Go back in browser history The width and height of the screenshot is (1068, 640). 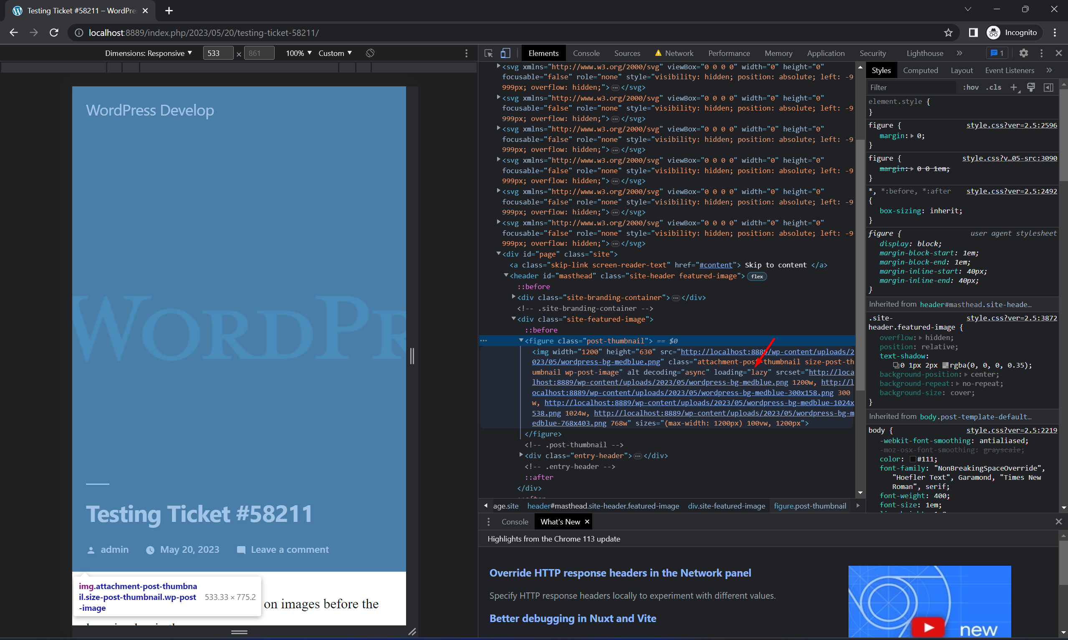click(x=14, y=33)
